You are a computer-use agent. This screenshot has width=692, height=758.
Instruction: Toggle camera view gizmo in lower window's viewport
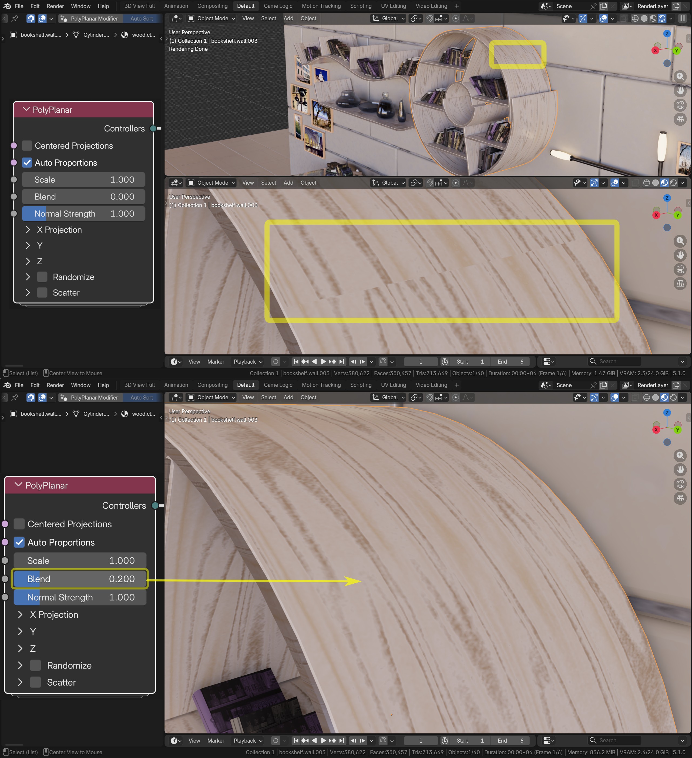680,484
